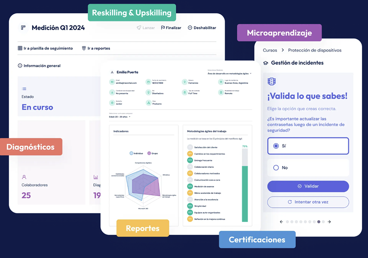Image resolution: width=368 pixels, height=258 pixels.
Task: Open the Área de desarrollo en metodologías ágiles dropdown
Action: click(229, 74)
